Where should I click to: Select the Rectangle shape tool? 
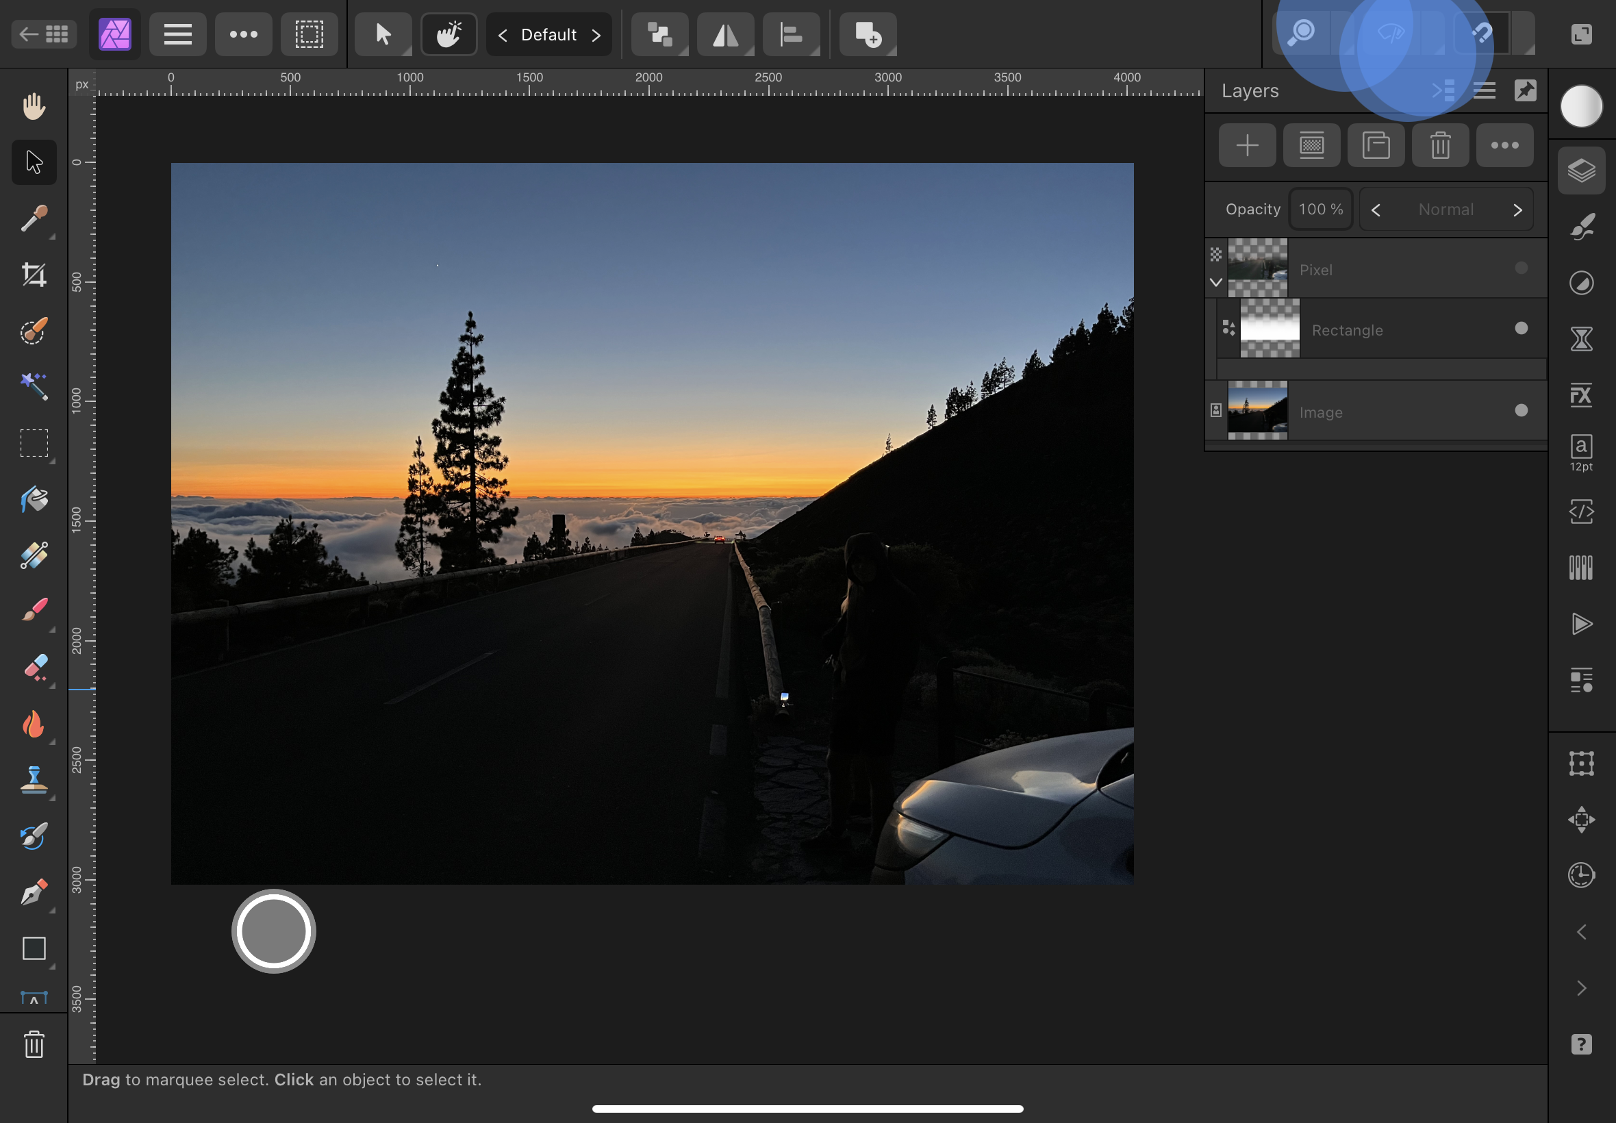tap(34, 948)
